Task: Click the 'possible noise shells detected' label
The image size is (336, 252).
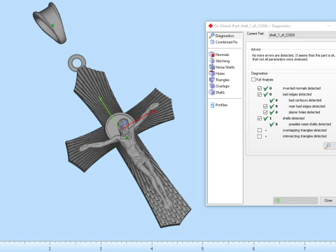Action: [310, 124]
